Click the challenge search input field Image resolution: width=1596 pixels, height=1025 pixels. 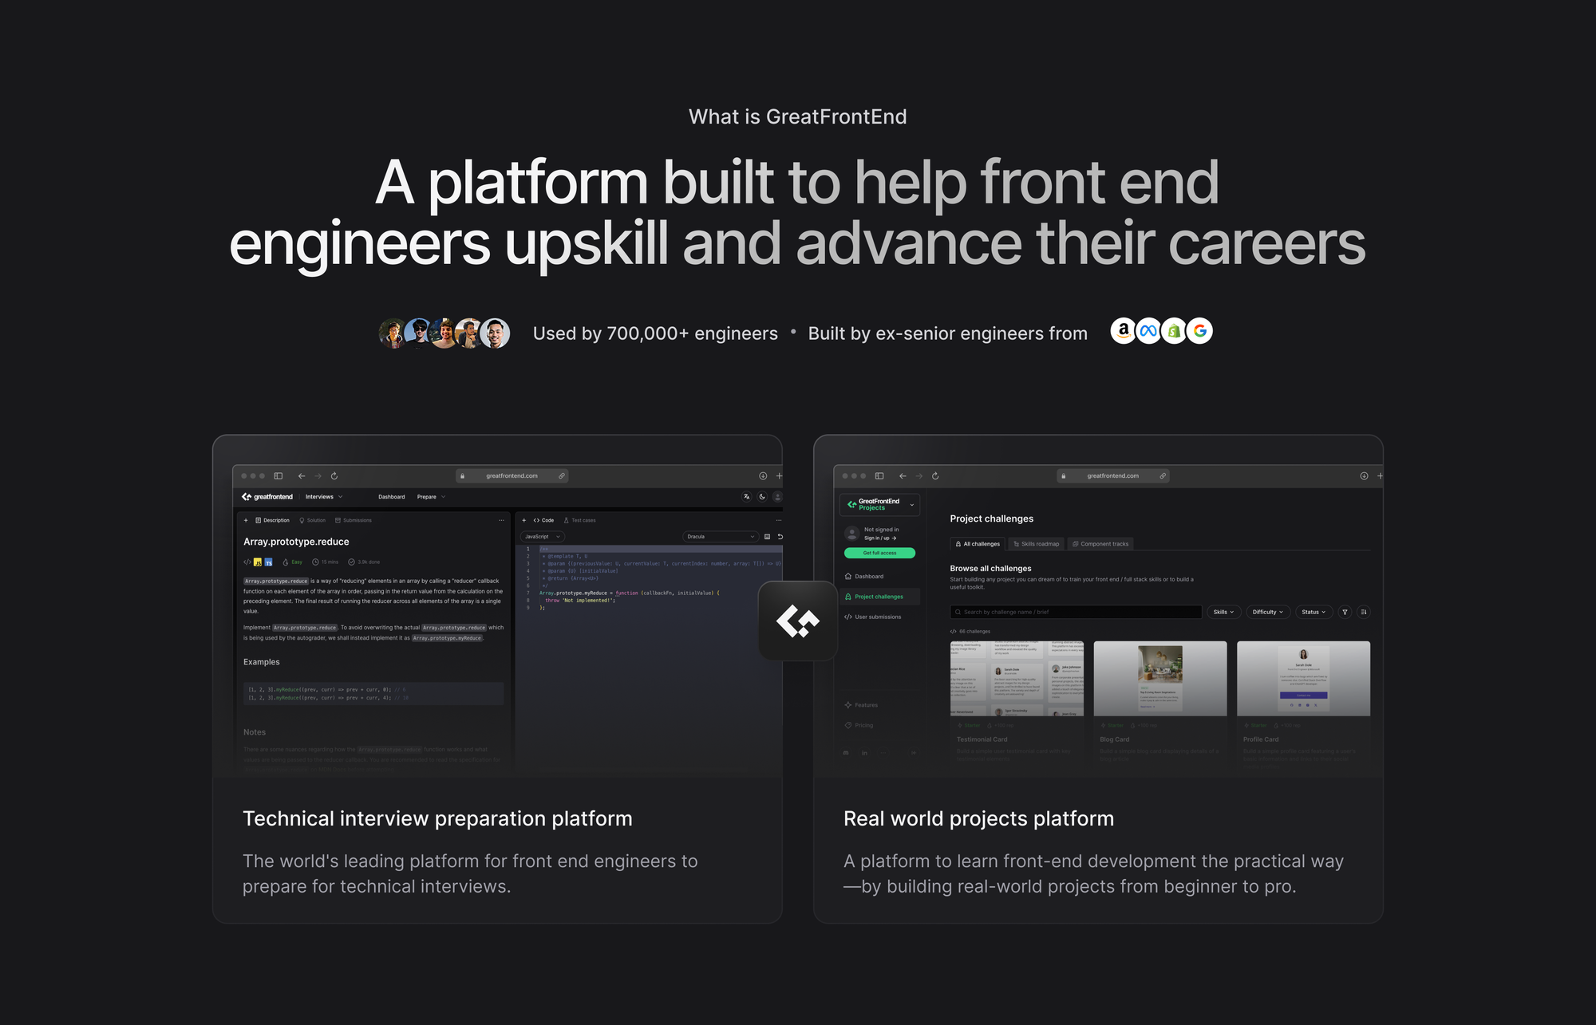point(1076,612)
